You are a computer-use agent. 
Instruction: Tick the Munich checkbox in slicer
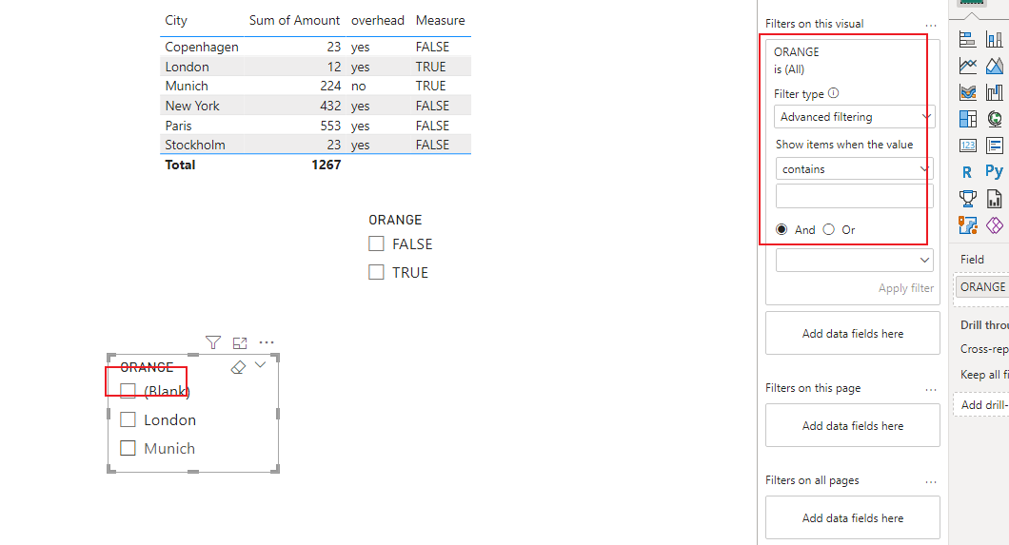click(129, 448)
